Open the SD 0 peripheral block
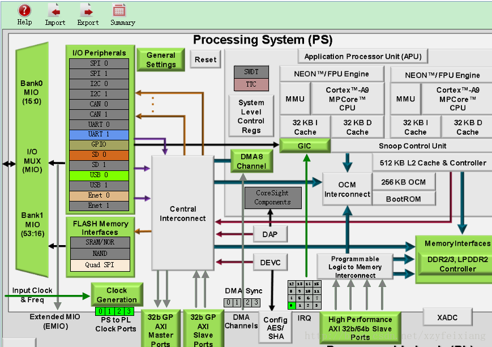492x347 pixels. coord(99,155)
